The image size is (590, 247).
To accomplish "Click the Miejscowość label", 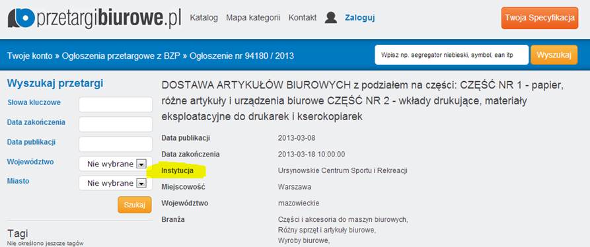I will 184,187.
